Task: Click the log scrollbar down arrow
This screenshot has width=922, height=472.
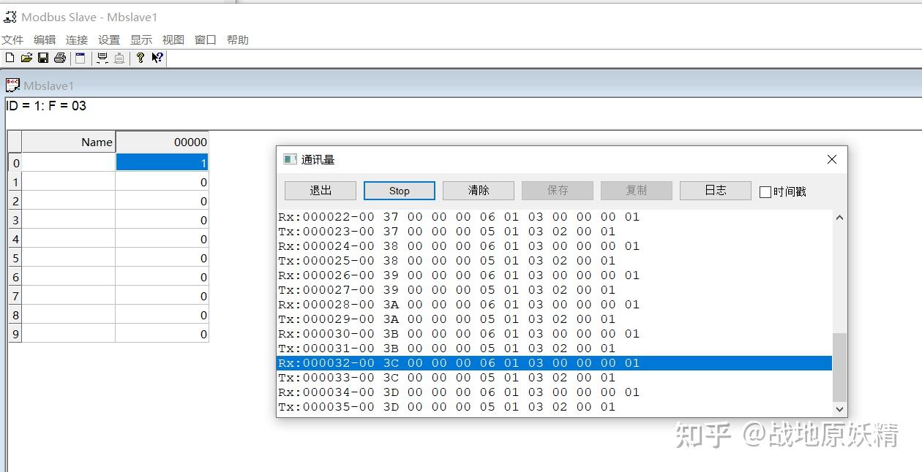Action: pyautogui.click(x=839, y=409)
